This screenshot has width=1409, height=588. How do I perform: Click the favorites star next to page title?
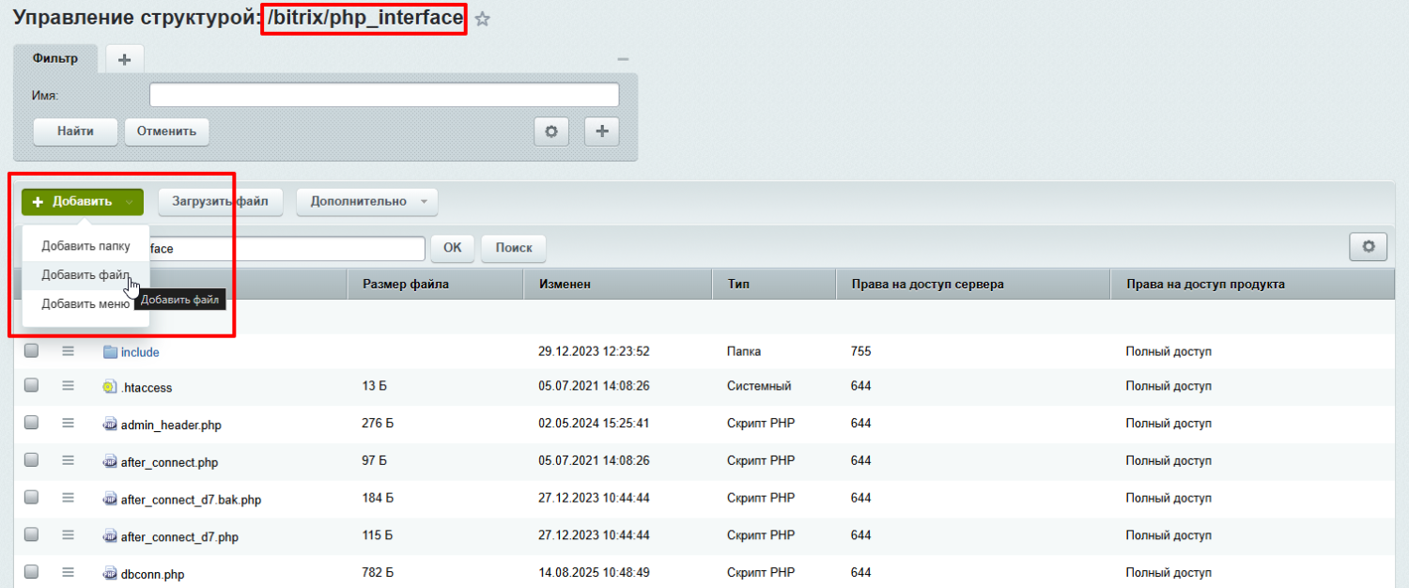pos(482,19)
